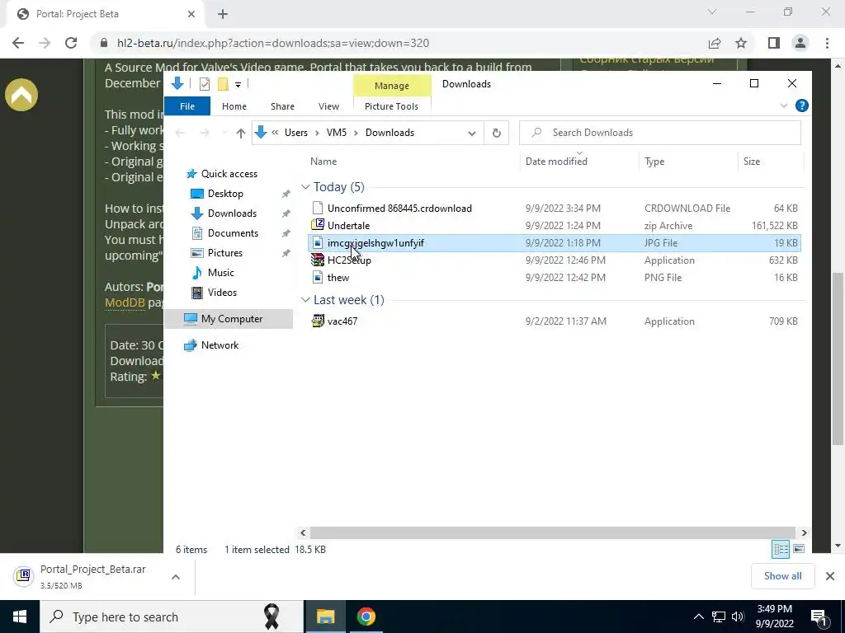Click the ModDB link on webpage

tap(125, 302)
